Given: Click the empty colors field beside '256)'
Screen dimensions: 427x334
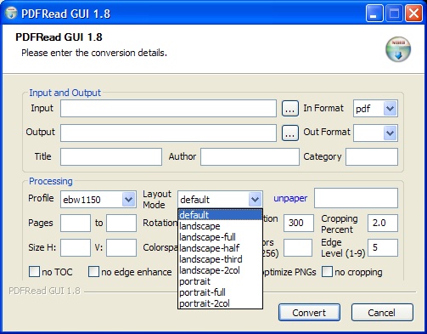Looking at the screenshot, I should (298, 247).
